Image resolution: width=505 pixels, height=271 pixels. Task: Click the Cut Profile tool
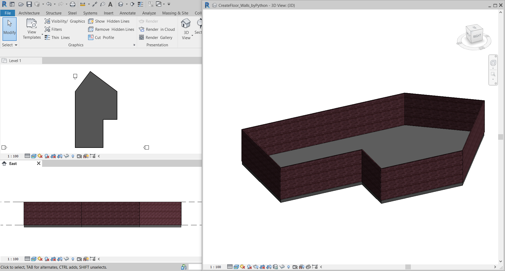pyautogui.click(x=101, y=38)
